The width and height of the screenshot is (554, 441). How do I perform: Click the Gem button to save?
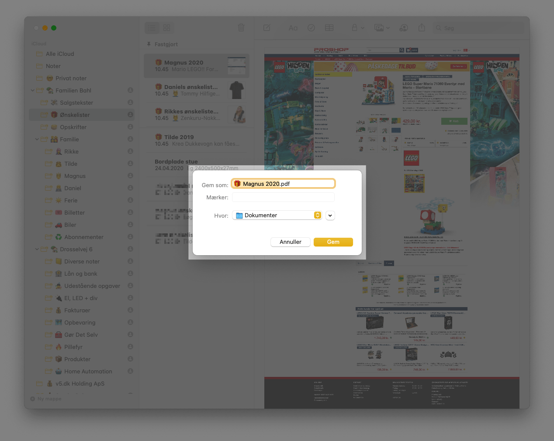coord(333,242)
